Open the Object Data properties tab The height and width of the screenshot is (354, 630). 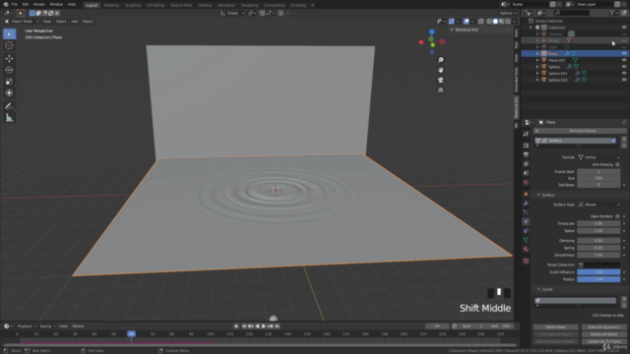click(526, 240)
